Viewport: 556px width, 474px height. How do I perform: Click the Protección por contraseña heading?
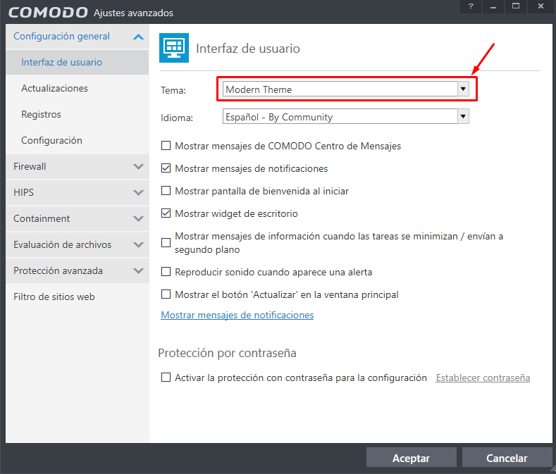pyautogui.click(x=227, y=353)
